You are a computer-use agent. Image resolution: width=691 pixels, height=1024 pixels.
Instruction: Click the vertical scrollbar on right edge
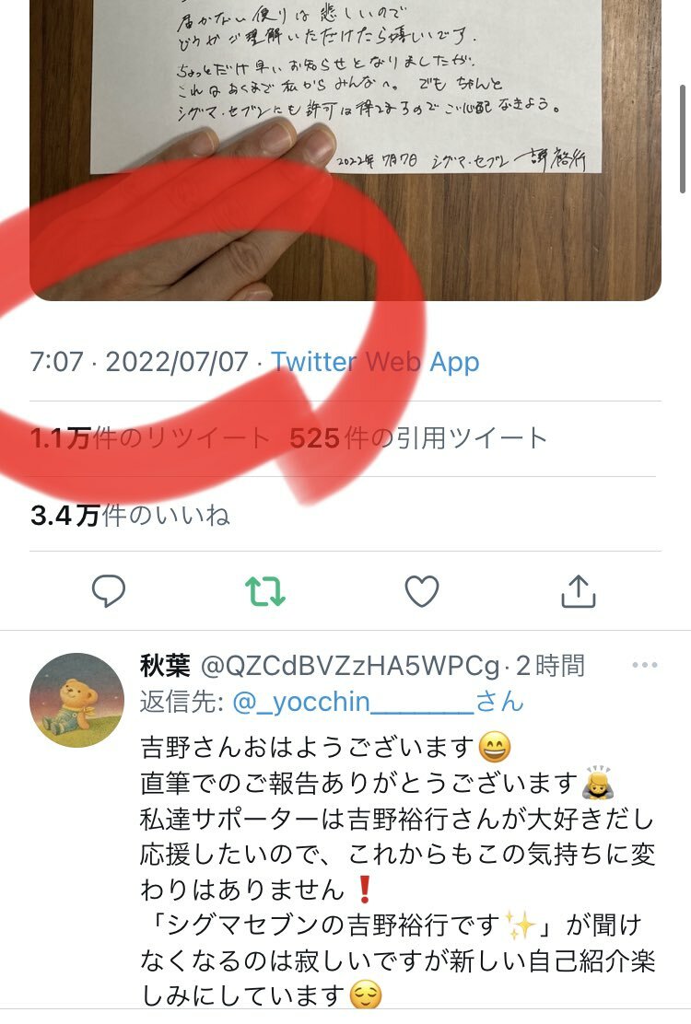pos(683,137)
